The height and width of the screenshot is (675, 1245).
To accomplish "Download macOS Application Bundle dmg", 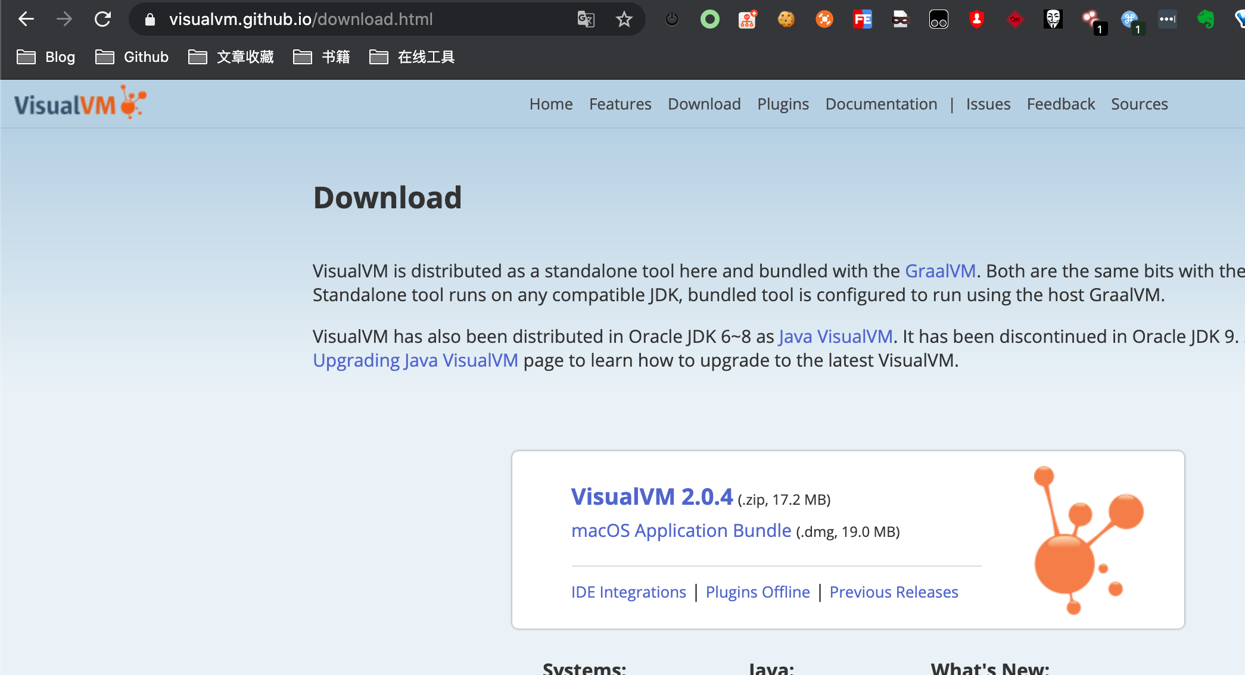I will (x=681, y=530).
